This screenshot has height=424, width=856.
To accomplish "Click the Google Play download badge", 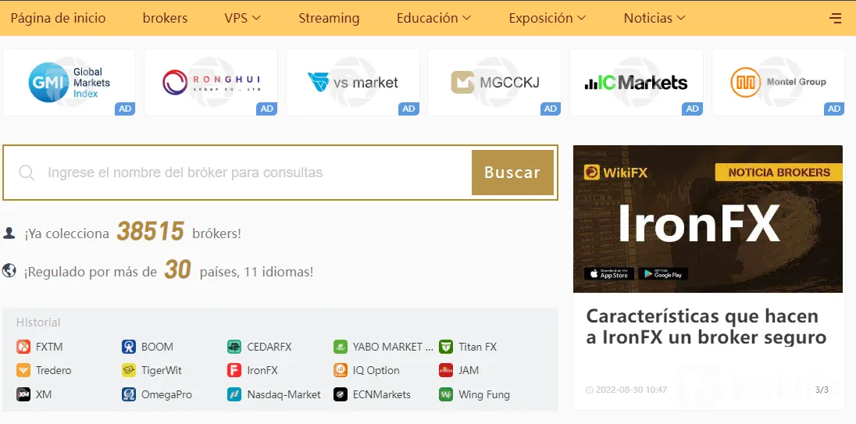I will 663,274.
